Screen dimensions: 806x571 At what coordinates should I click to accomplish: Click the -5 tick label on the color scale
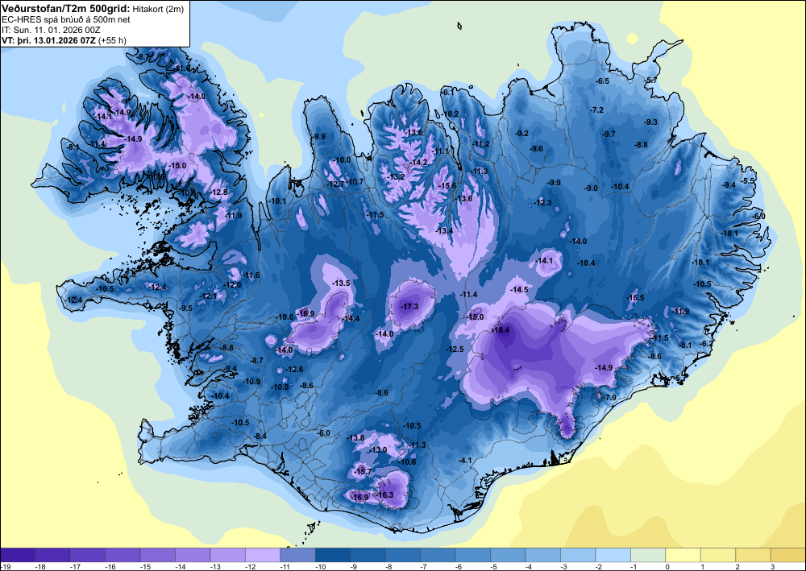coord(493,566)
